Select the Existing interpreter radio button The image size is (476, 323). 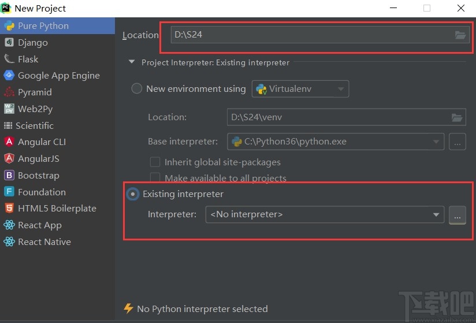[133, 194]
